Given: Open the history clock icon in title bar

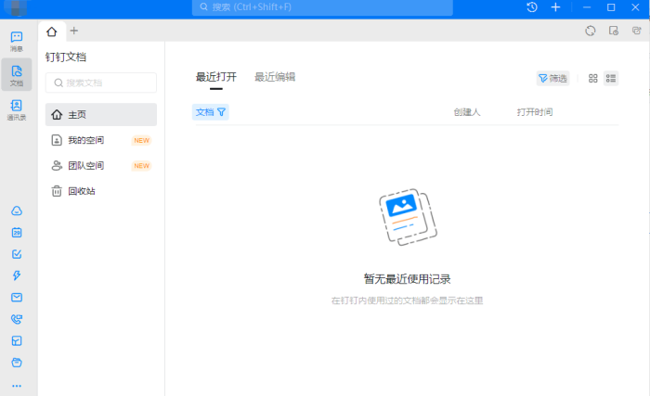Looking at the screenshot, I should click(x=532, y=7).
